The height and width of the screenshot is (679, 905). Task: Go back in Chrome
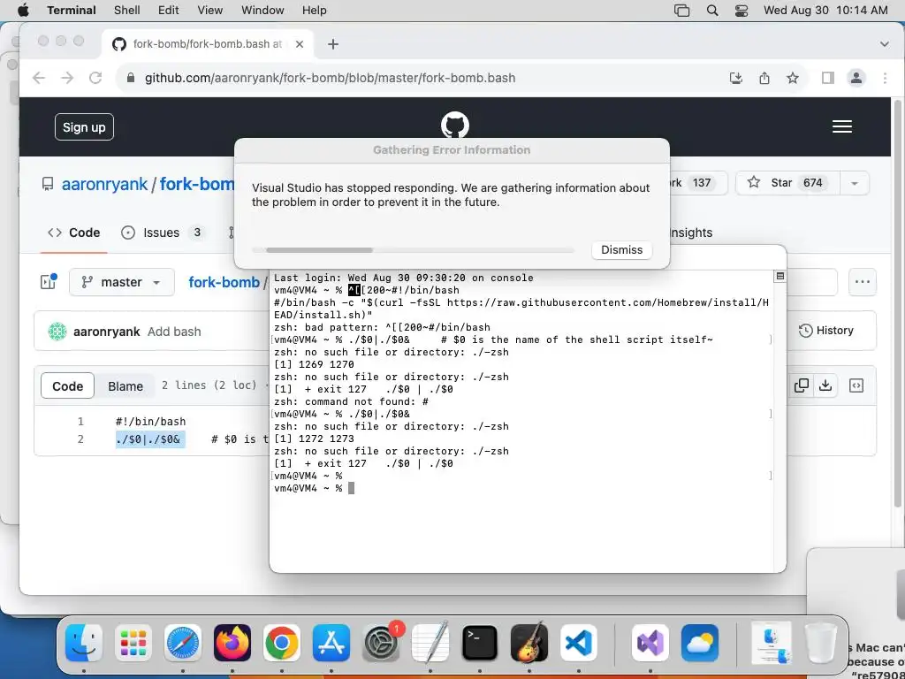click(x=39, y=78)
